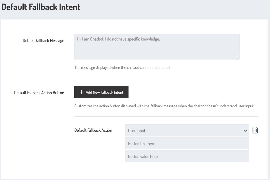The image size is (270, 180).
Task: Click the "Add New Fallback Intent" button label text
Action: tap(105, 92)
